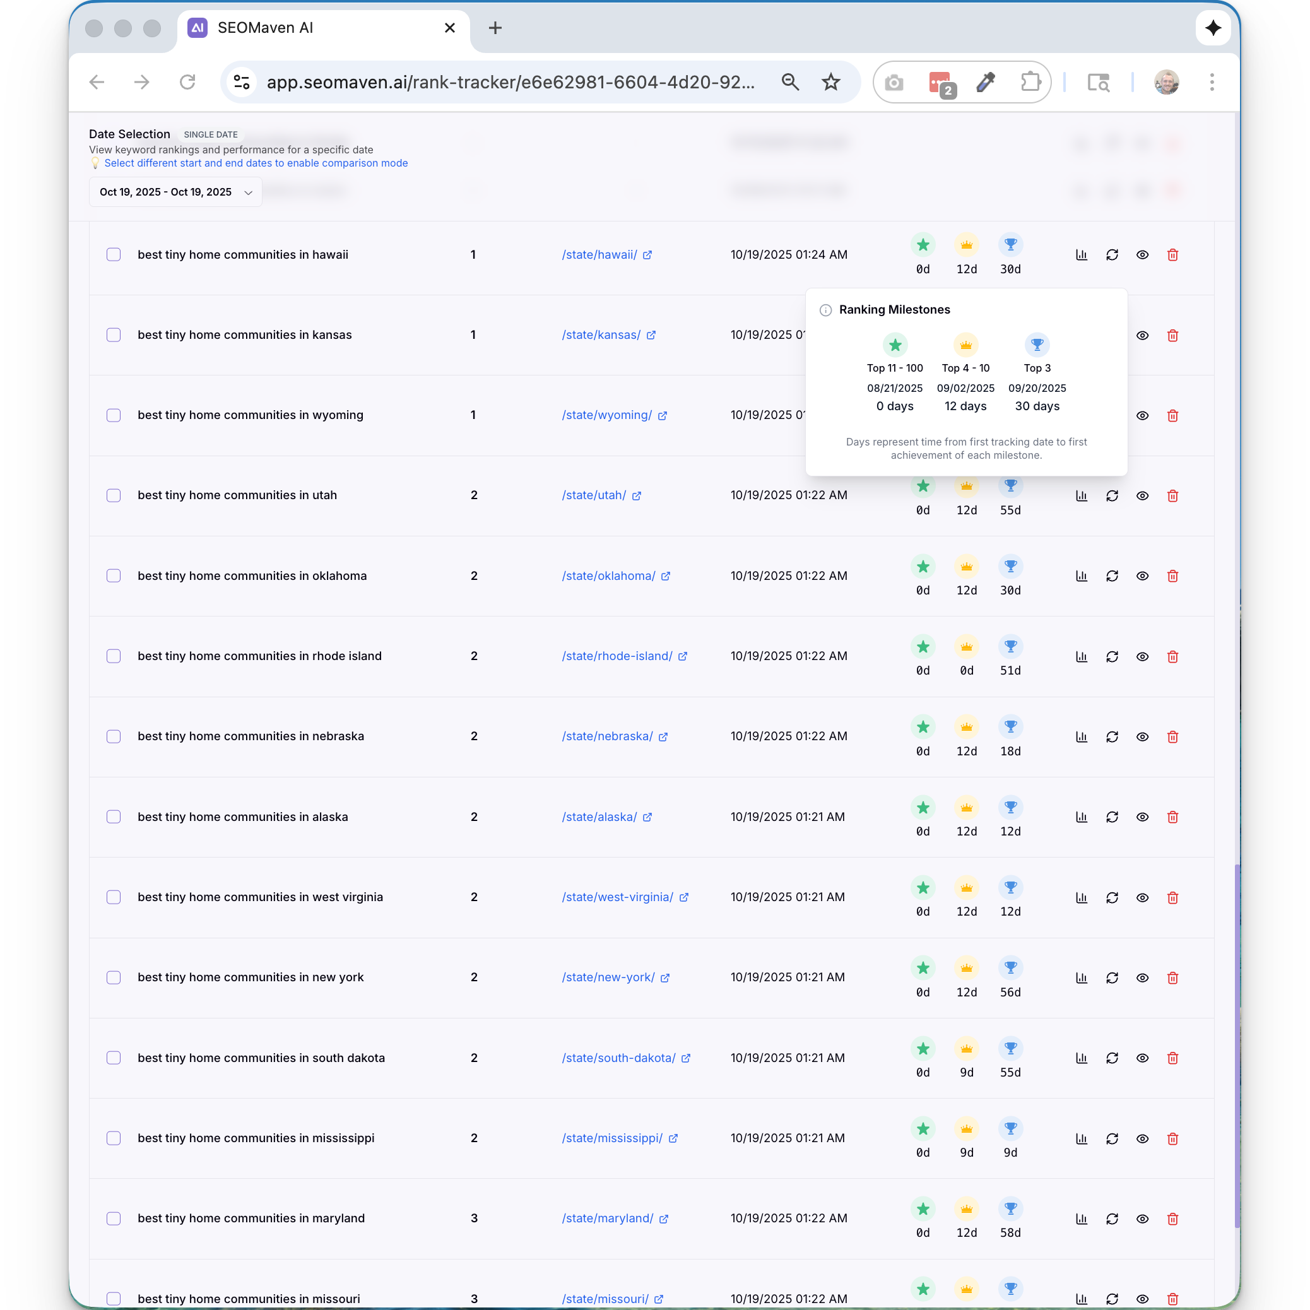Delete the oklahoma keyword row
This screenshot has width=1310, height=1310.
click(x=1172, y=575)
